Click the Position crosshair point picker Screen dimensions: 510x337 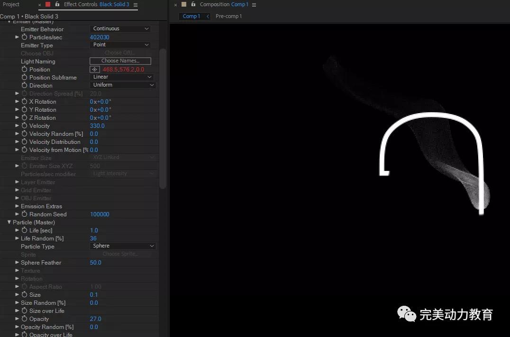(x=94, y=70)
